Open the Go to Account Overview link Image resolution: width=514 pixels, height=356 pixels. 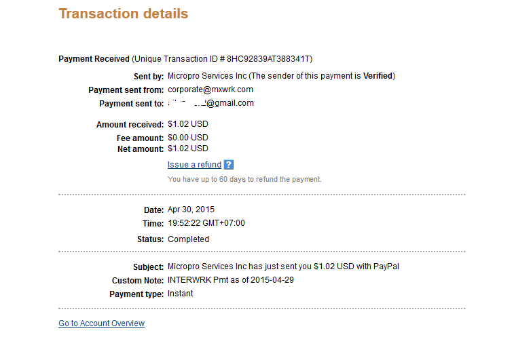coord(101,323)
